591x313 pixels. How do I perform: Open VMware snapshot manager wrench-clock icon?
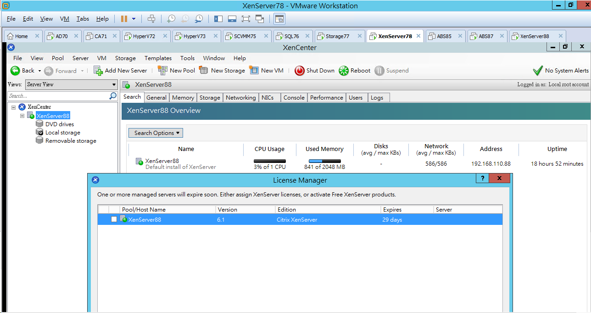coord(199,19)
